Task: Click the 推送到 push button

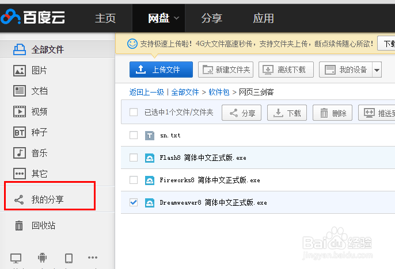Action: point(377,113)
